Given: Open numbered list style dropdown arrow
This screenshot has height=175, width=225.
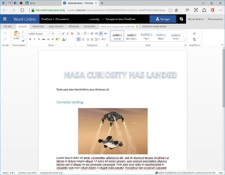Looking at the screenshot, I should (x=88, y=34).
